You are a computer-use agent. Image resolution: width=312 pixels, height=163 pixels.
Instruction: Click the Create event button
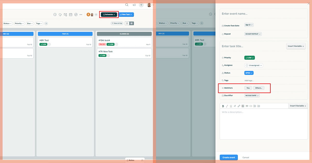point(229,158)
